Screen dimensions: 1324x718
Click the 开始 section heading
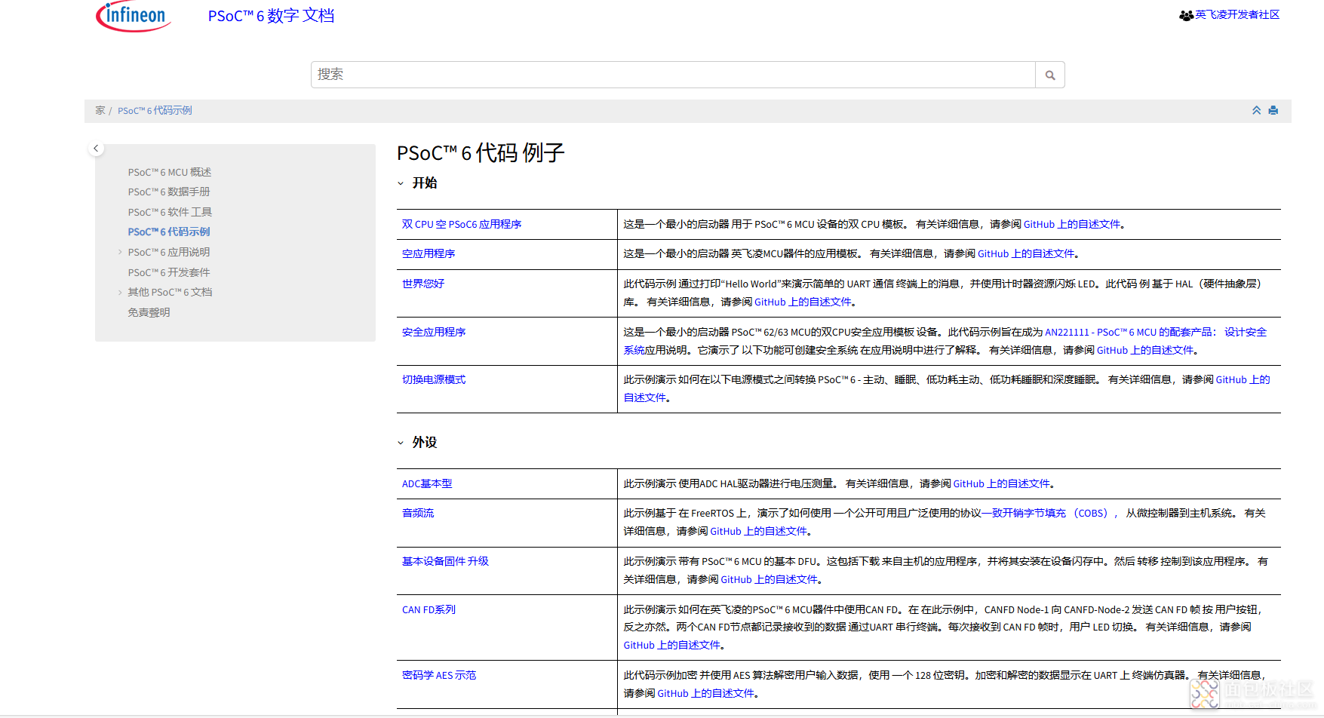425,183
